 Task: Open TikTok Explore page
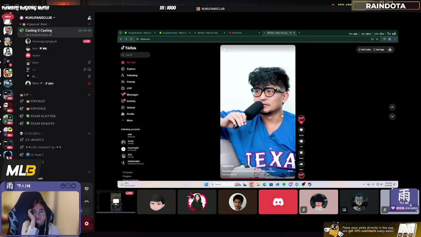pos(128,69)
